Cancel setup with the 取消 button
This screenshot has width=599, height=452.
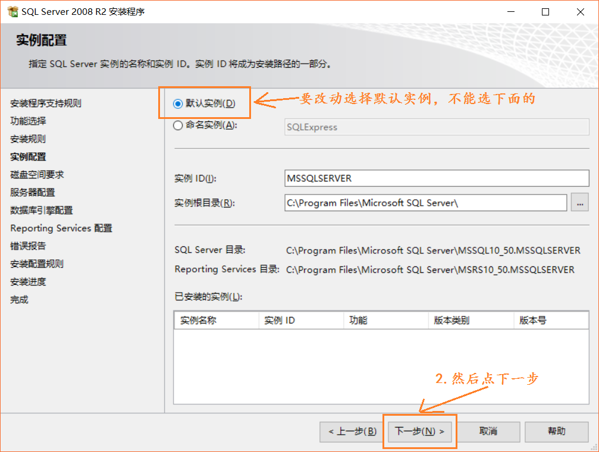pyautogui.click(x=488, y=431)
